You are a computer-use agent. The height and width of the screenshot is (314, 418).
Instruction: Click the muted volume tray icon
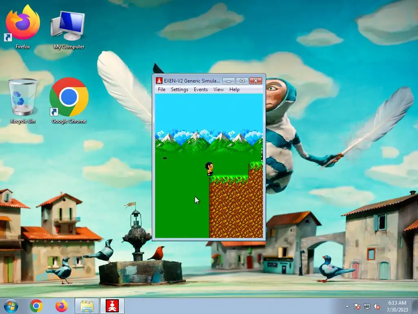coord(377,306)
